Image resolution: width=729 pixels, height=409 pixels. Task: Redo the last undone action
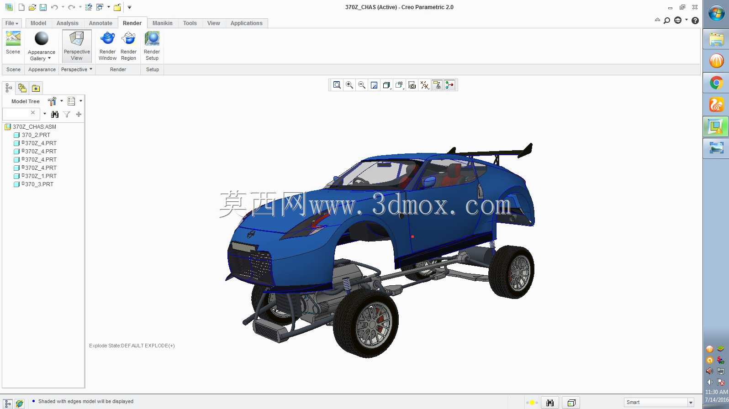pos(71,7)
